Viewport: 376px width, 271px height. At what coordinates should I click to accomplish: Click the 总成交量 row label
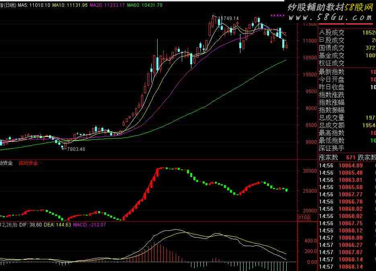point(331,118)
